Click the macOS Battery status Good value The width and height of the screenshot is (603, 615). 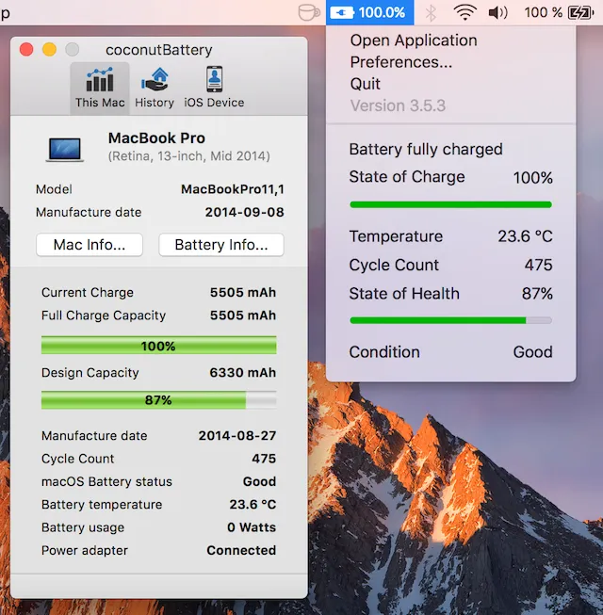[259, 481]
